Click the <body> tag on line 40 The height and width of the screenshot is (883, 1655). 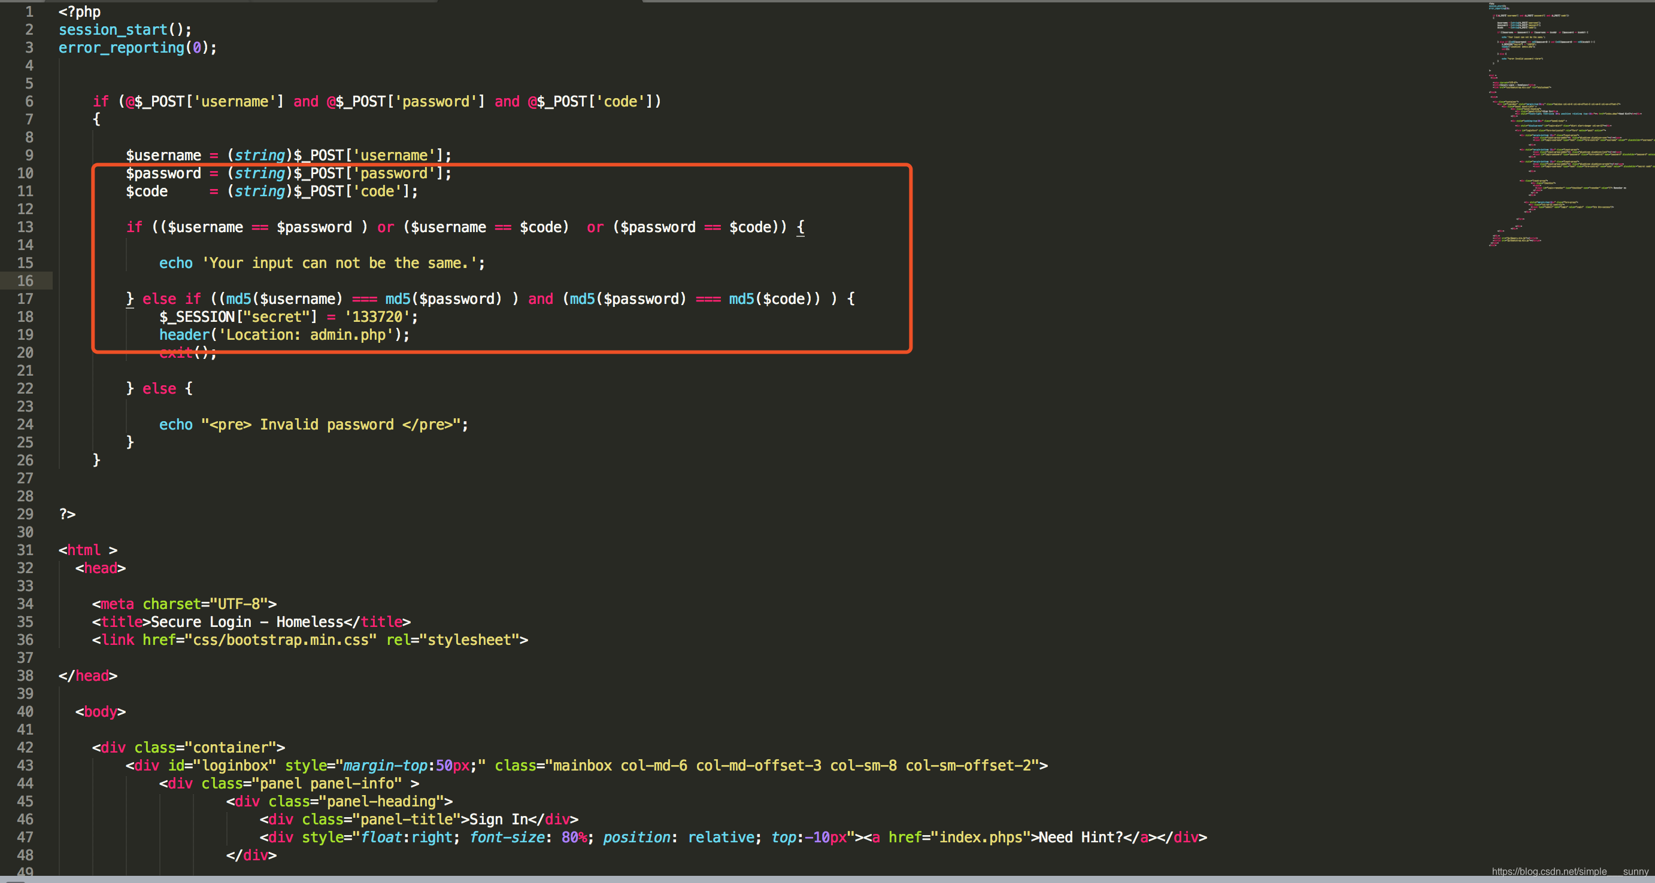coord(101,712)
